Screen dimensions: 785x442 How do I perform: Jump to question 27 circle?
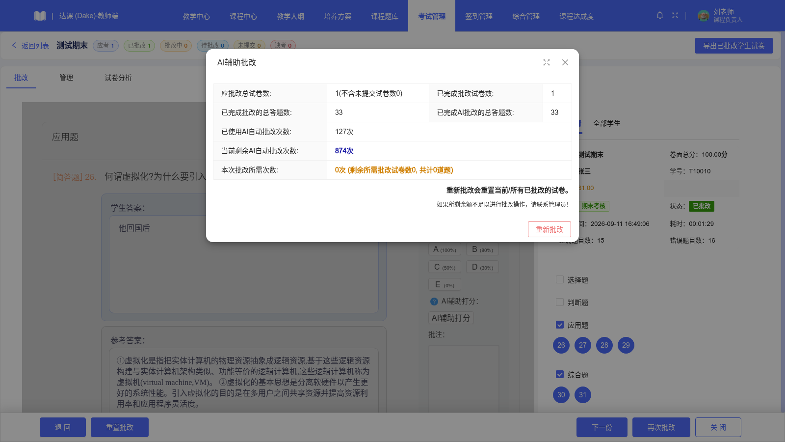583,345
